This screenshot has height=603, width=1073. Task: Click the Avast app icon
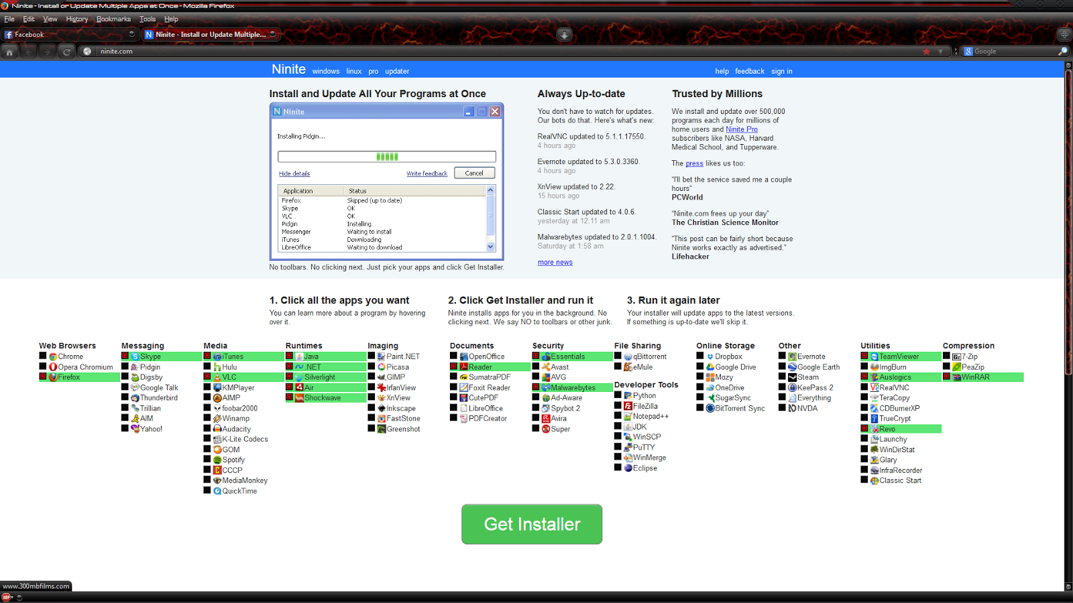click(x=546, y=367)
